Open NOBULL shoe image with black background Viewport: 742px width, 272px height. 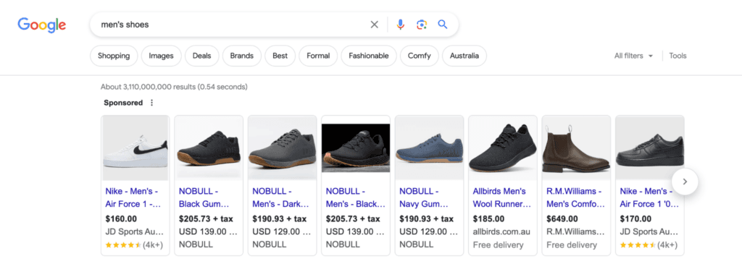(x=356, y=148)
